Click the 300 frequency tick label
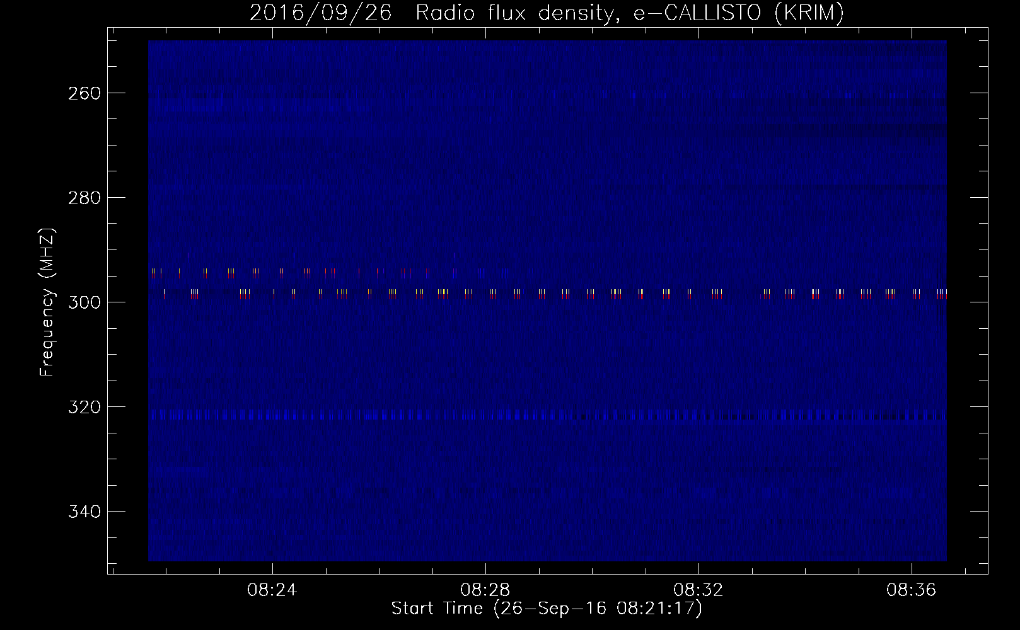This screenshot has height=630, width=1020. point(84,302)
